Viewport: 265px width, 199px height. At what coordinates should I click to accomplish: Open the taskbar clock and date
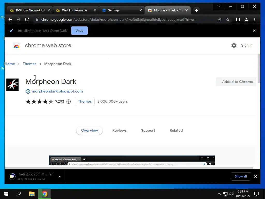[243, 194]
